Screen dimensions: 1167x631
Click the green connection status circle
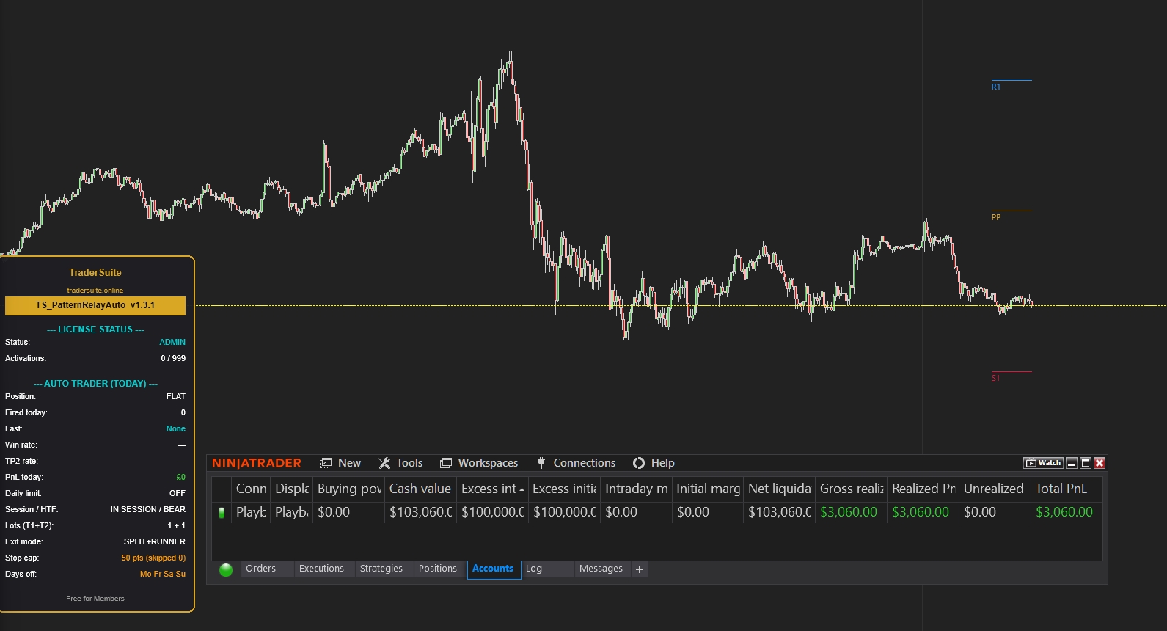pos(226,569)
